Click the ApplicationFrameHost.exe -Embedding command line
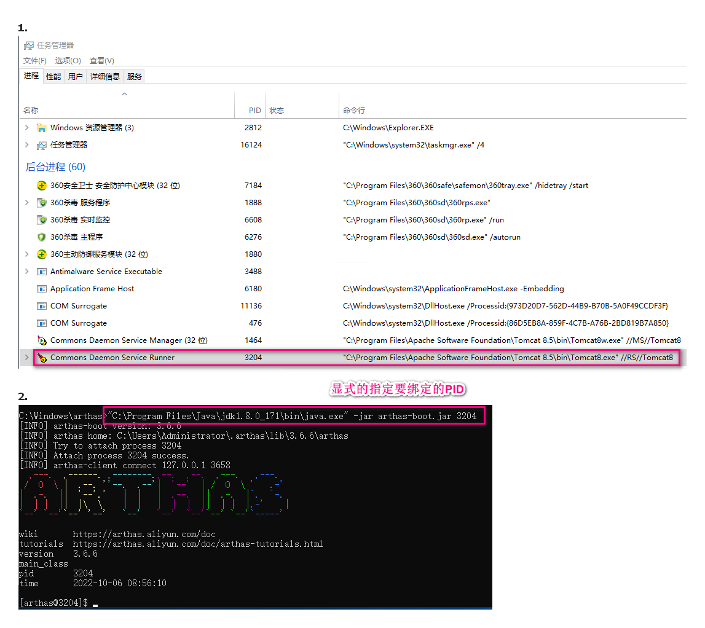 pos(453,289)
